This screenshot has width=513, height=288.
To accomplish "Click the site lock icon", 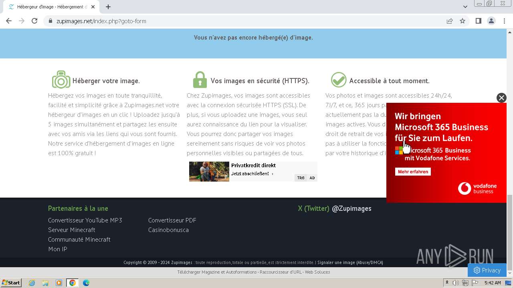I will tap(50, 21).
